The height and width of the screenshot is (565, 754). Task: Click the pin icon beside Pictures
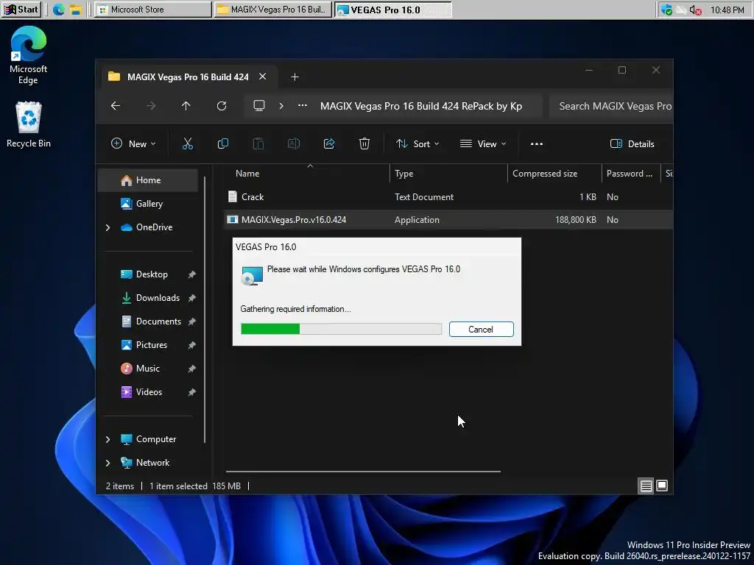point(192,345)
